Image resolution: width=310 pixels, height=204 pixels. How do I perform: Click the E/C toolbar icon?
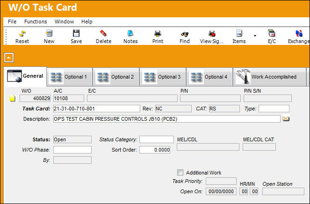pos(272,33)
